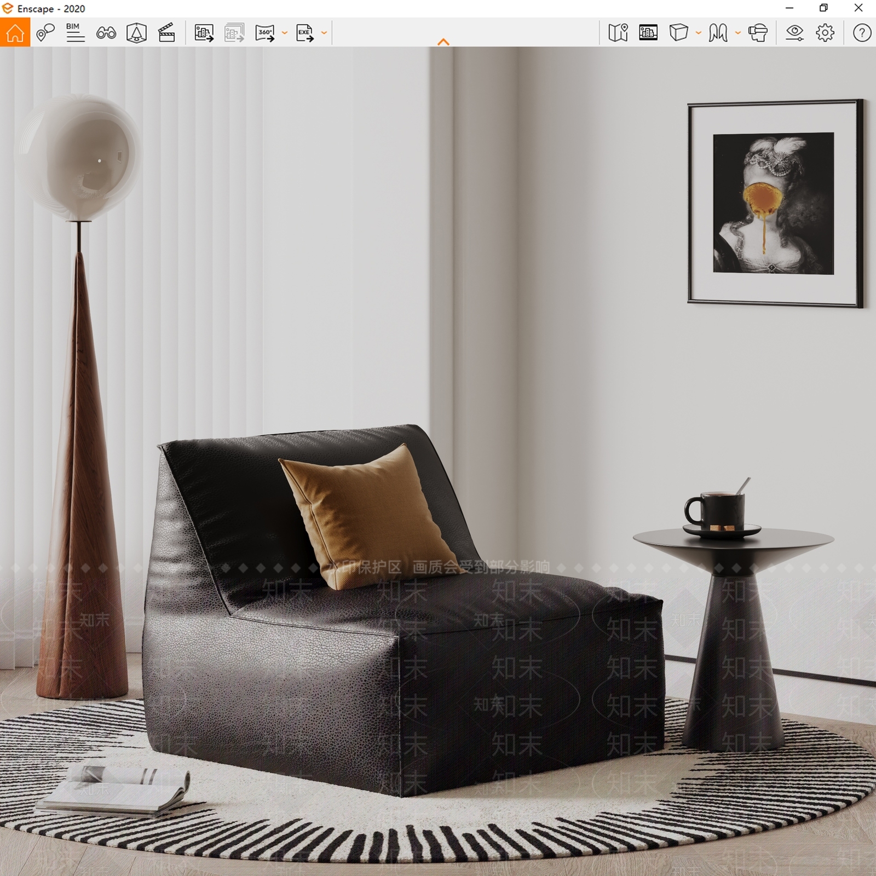Toggle safe frame view icon
876x876 pixels.
648,33
